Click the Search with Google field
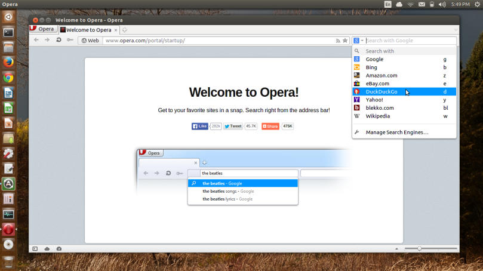The width and height of the screenshot is (483, 271). click(x=411, y=41)
